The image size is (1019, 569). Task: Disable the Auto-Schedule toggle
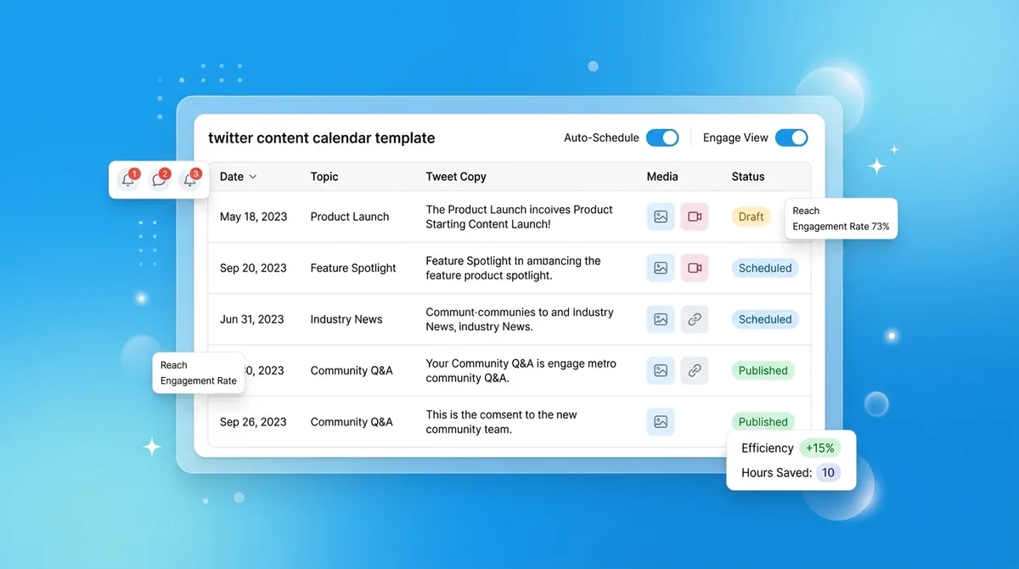click(662, 137)
